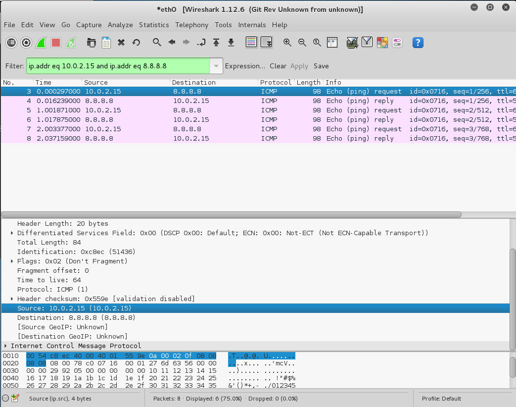Jump to the last packet
Viewport: 516px width, 407px height.
click(231, 43)
